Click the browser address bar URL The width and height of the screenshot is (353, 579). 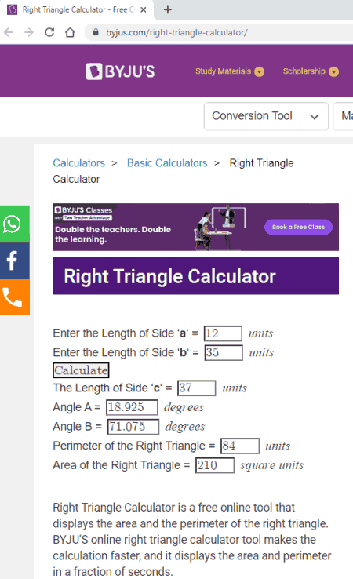coord(176,32)
